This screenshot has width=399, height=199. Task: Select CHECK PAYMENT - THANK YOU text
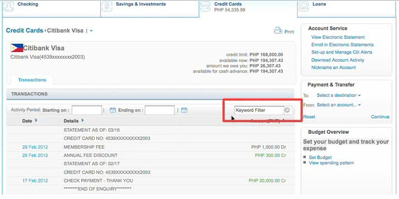pos(98,181)
